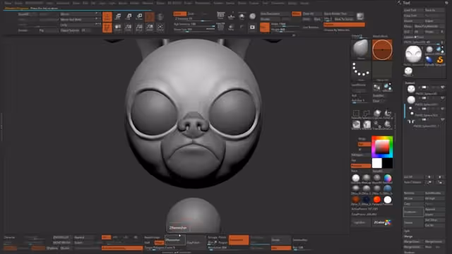Image resolution: width=452 pixels, height=254 pixels.
Task: Select the ClipCurve brush icon
Action: (377, 114)
